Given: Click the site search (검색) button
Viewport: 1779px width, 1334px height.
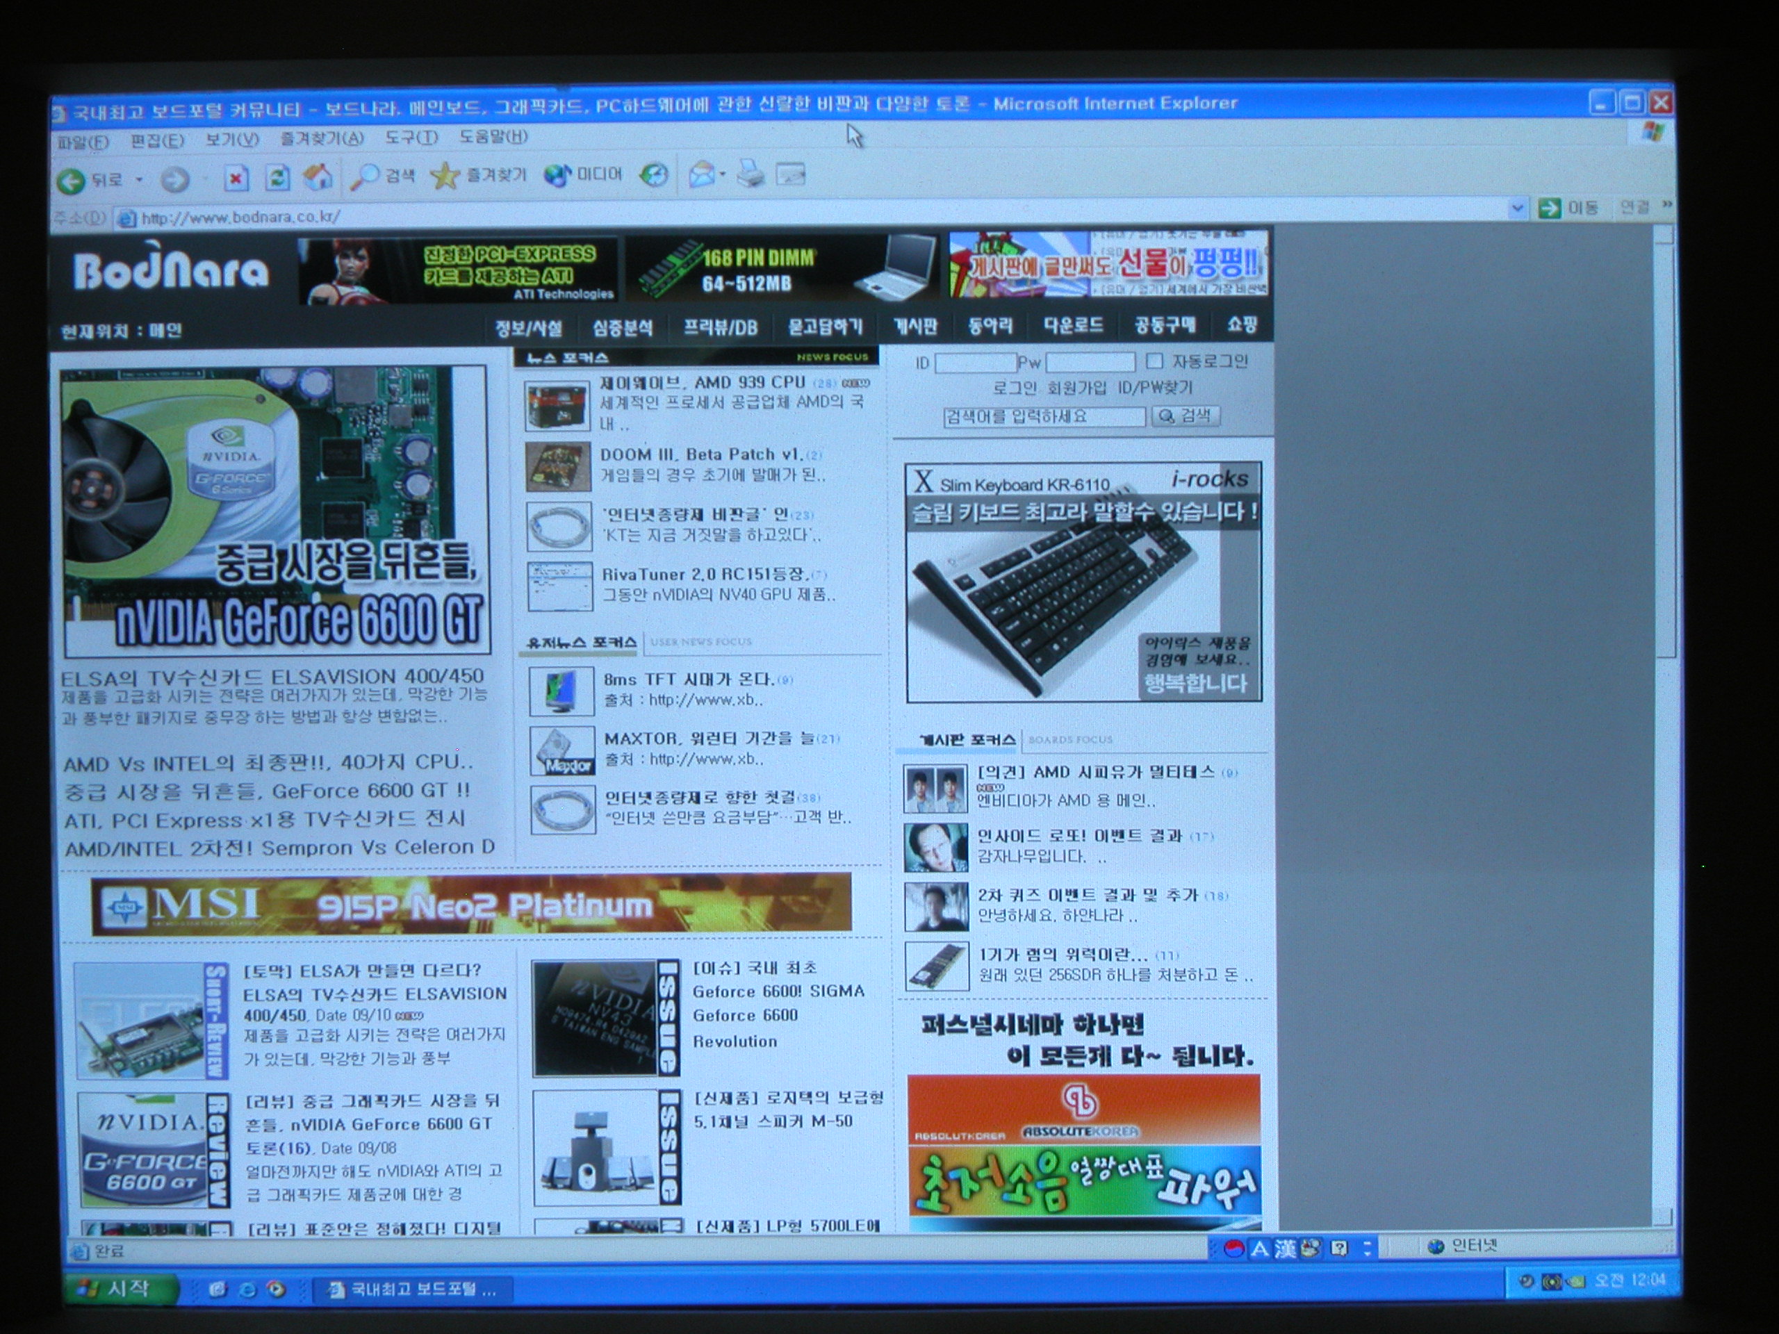Looking at the screenshot, I should 1186,415.
